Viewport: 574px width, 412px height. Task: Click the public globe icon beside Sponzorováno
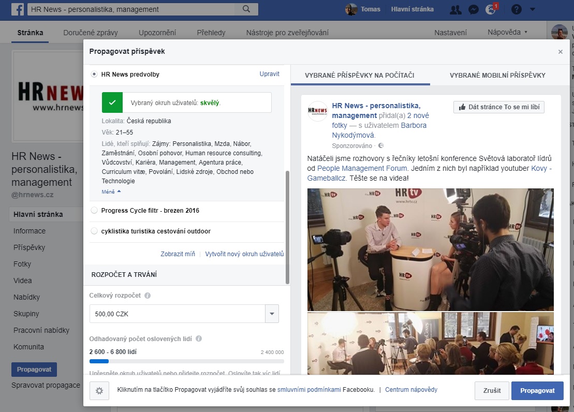point(381,146)
